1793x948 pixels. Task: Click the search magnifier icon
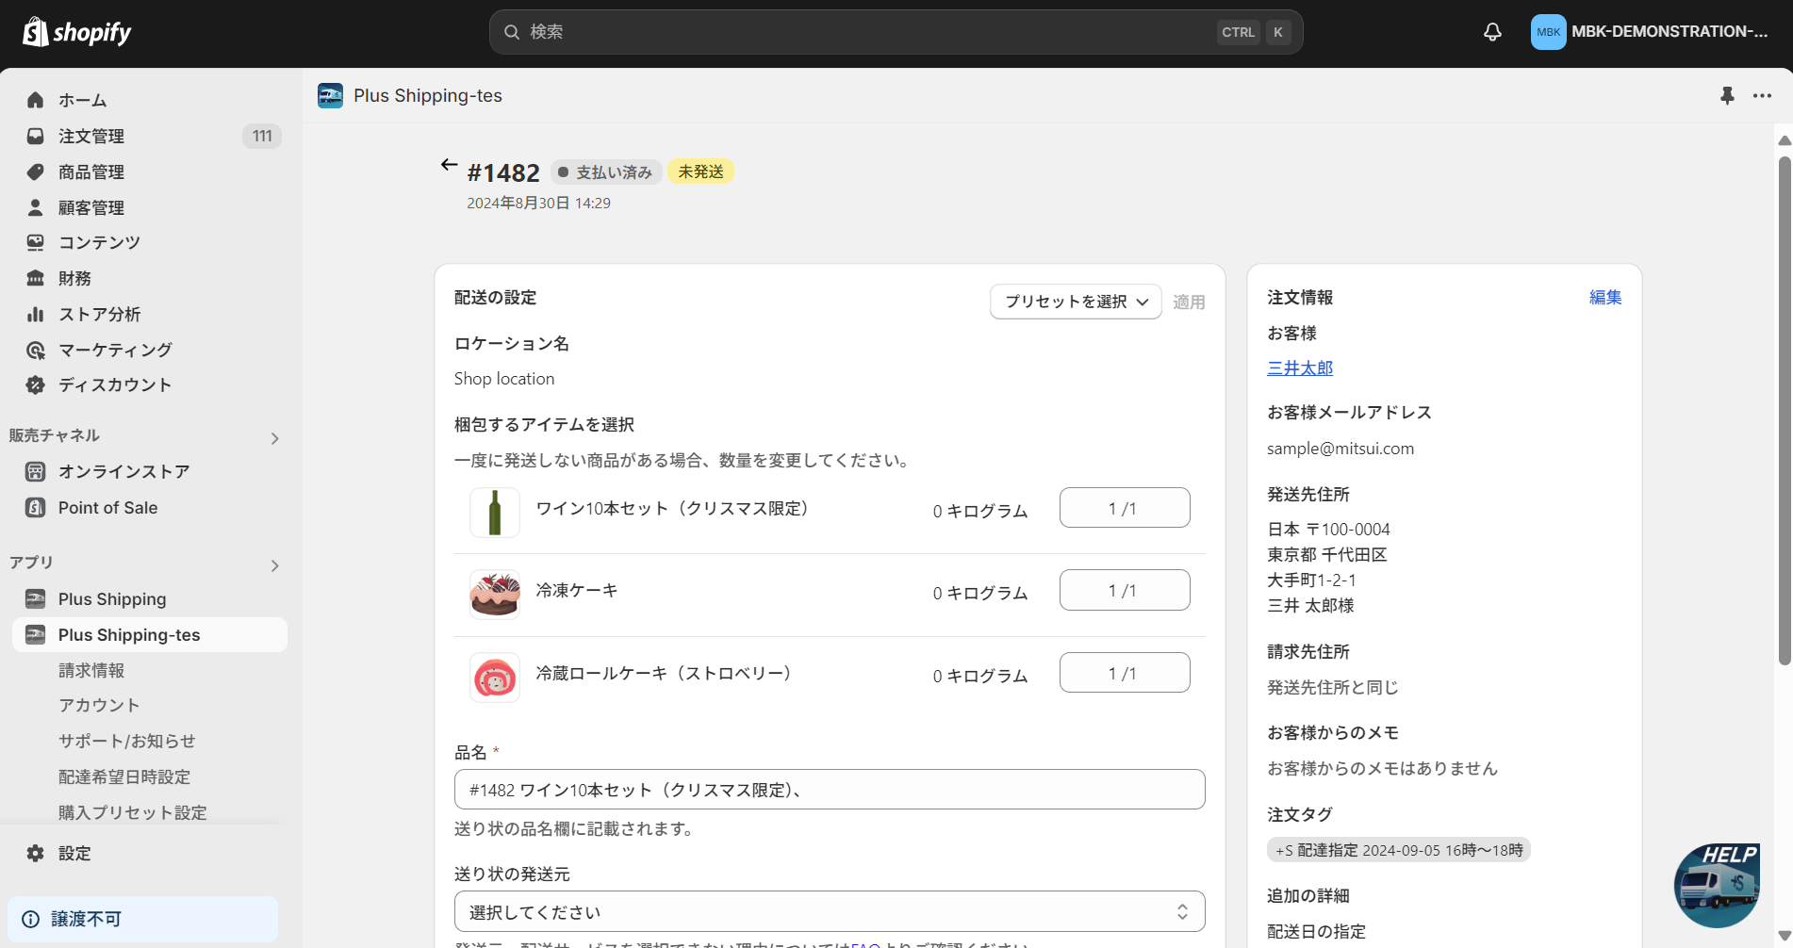(512, 32)
